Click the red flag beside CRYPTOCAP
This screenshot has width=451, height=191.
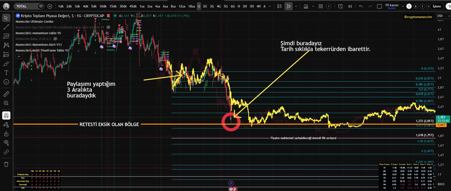[x=109, y=16]
